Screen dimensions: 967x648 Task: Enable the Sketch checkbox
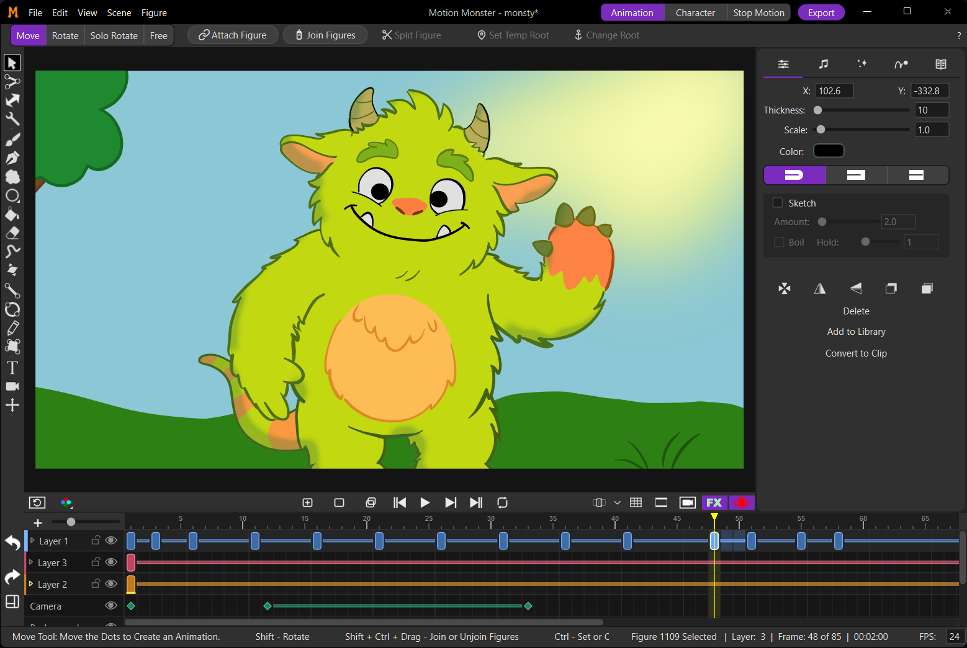[777, 203]
